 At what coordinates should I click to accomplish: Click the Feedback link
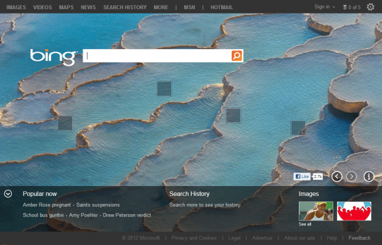[x=359, y=238]
